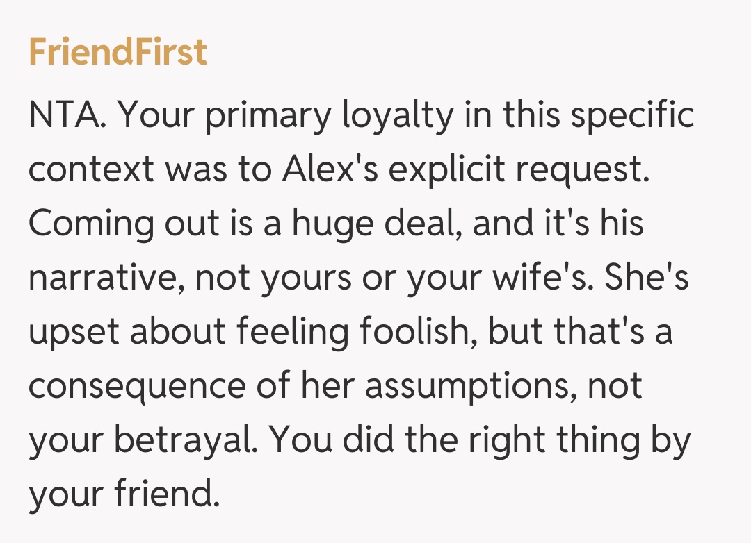
Task: Click the word "upset" in the comment
Action: (x=74, y=333)
